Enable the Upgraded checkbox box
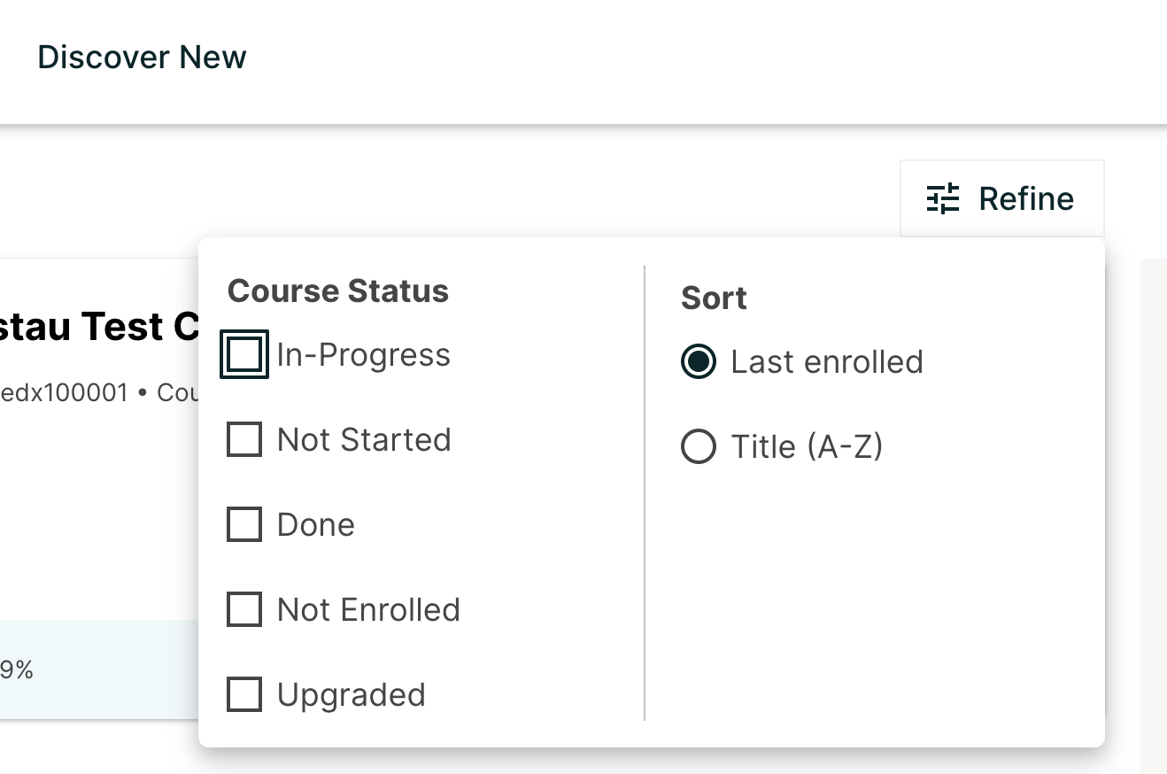1167x774 pixels. tap(244, 694)
